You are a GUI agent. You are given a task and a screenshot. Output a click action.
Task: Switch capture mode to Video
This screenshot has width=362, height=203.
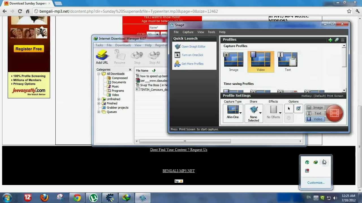tap(315, 119)
